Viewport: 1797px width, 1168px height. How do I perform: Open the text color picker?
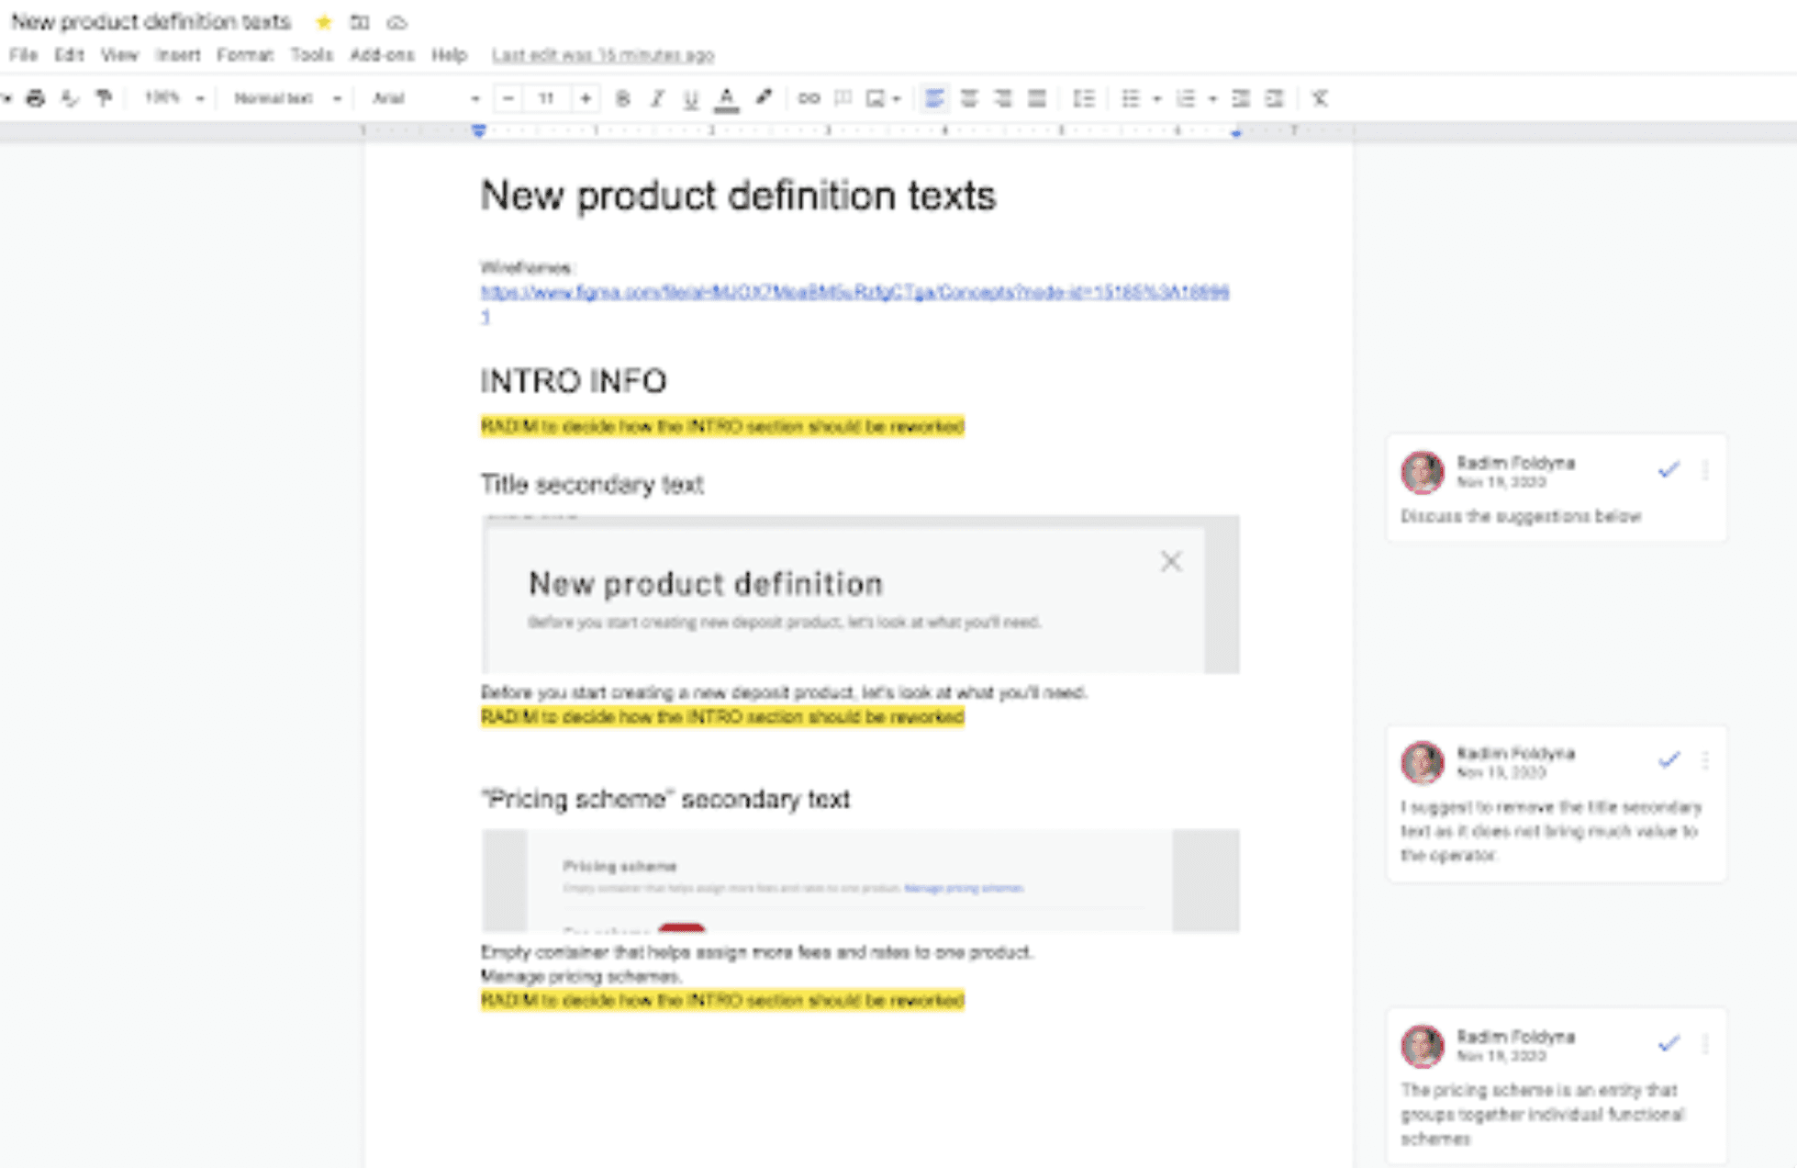pos(726,98)
